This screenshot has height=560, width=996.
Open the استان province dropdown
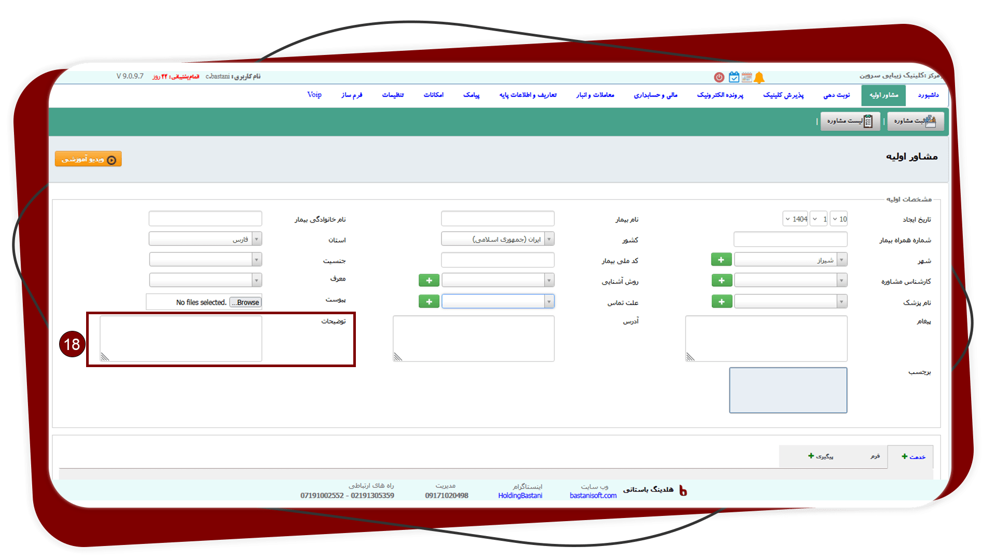pos(205,239)
